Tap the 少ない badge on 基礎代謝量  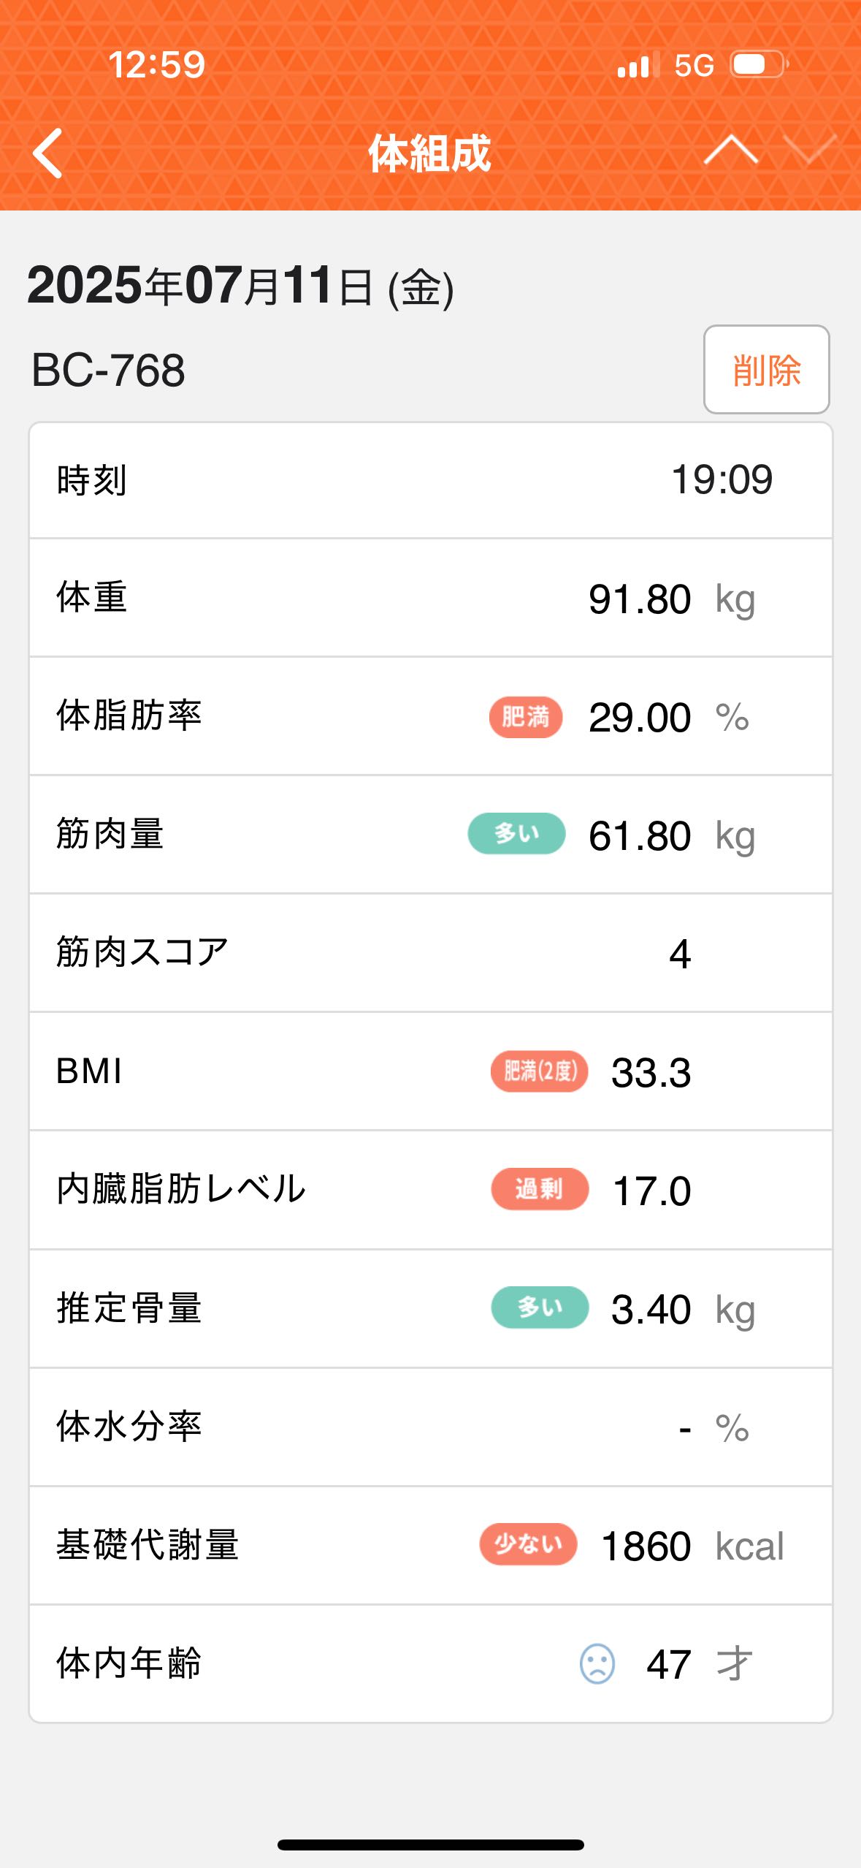(528, 1544)
